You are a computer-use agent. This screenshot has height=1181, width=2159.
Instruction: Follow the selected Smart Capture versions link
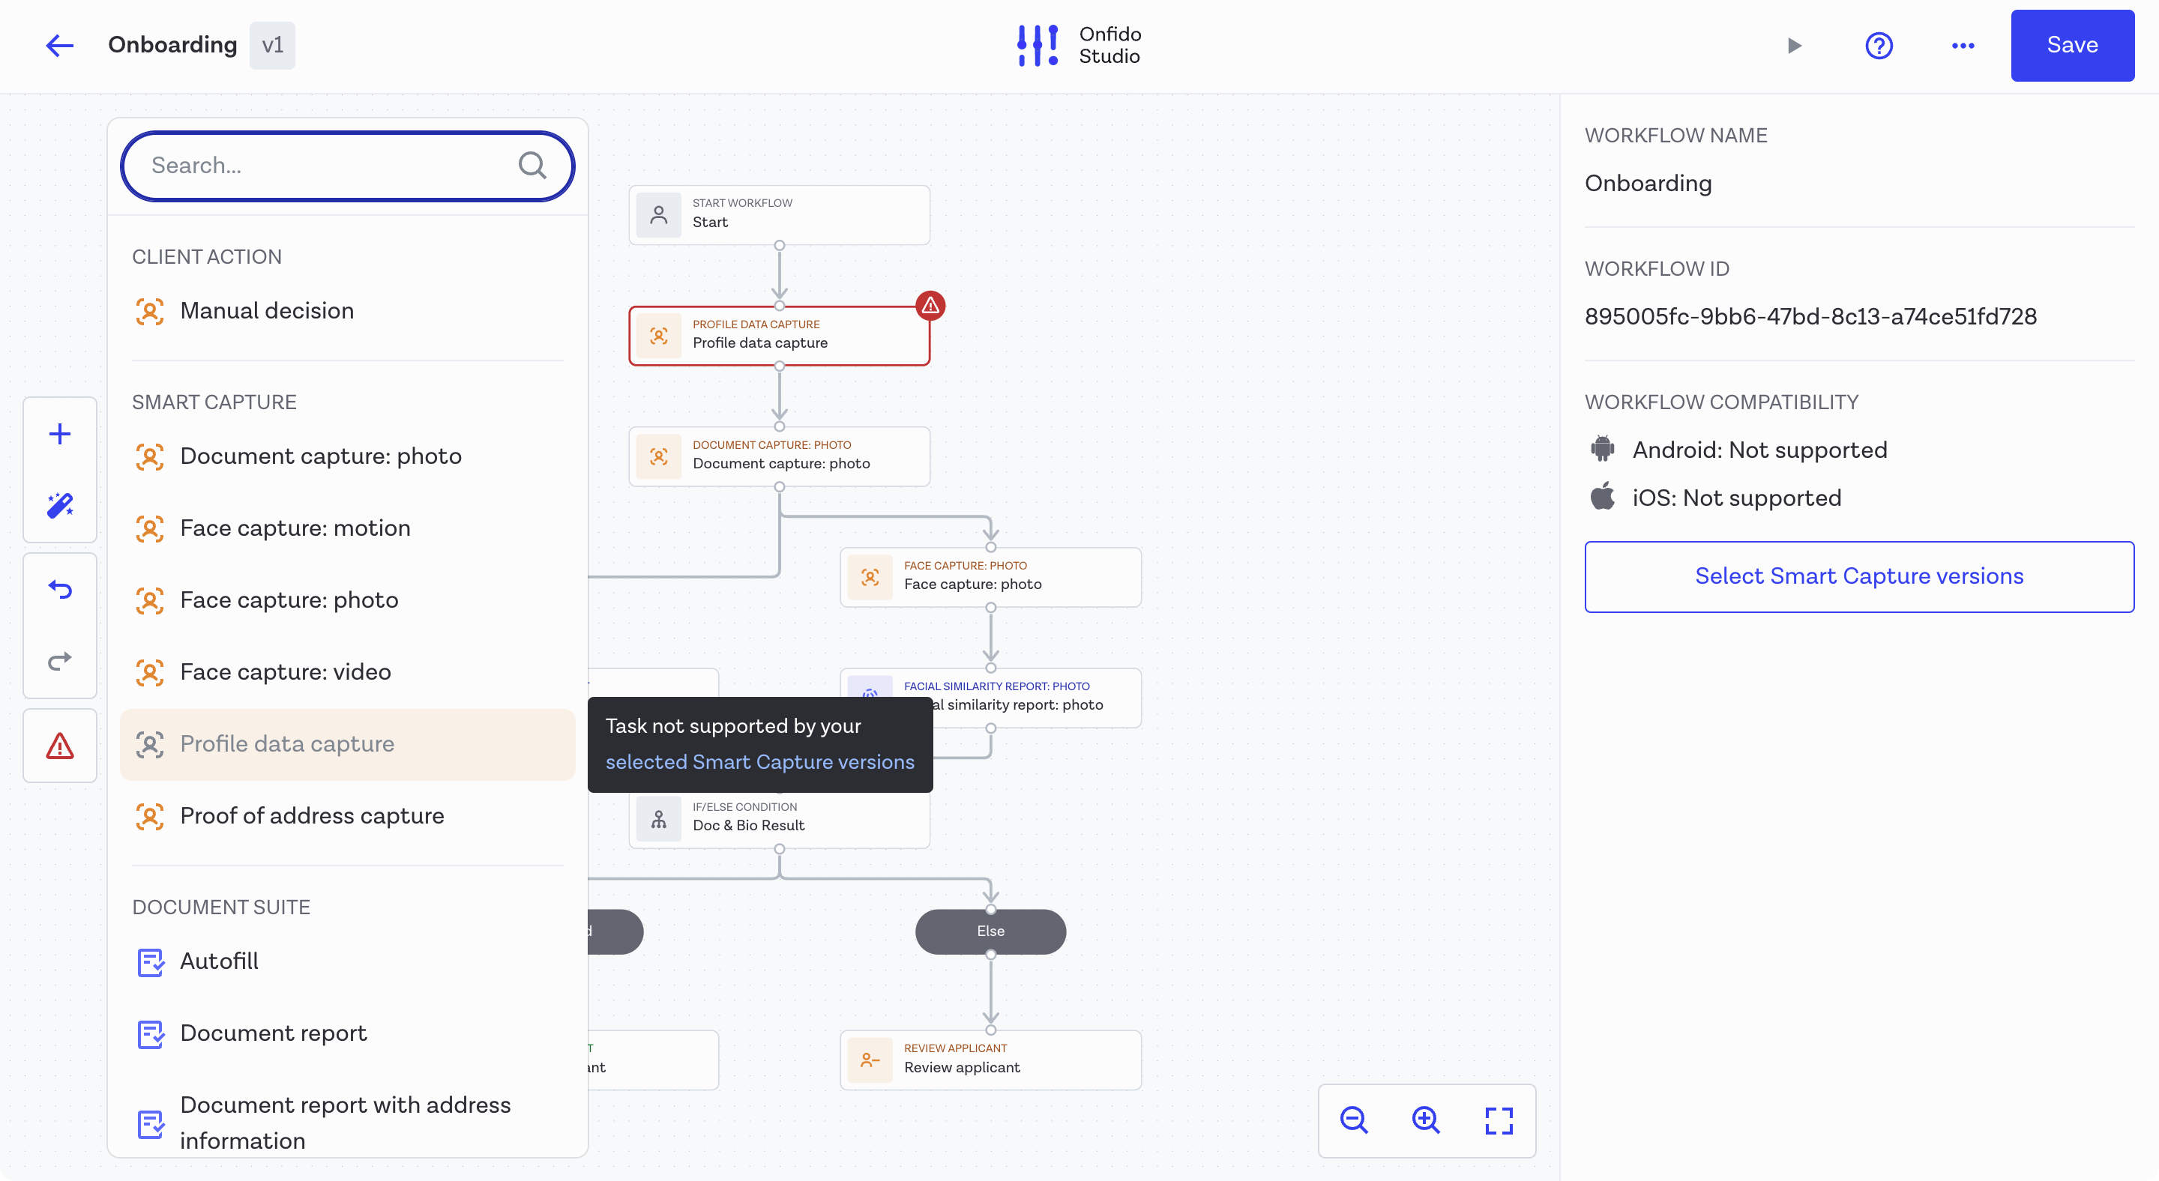pyautogui.click(x=759, y=762)
